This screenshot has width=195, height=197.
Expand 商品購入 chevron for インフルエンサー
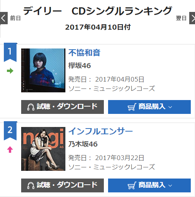(x=170, y=185)
